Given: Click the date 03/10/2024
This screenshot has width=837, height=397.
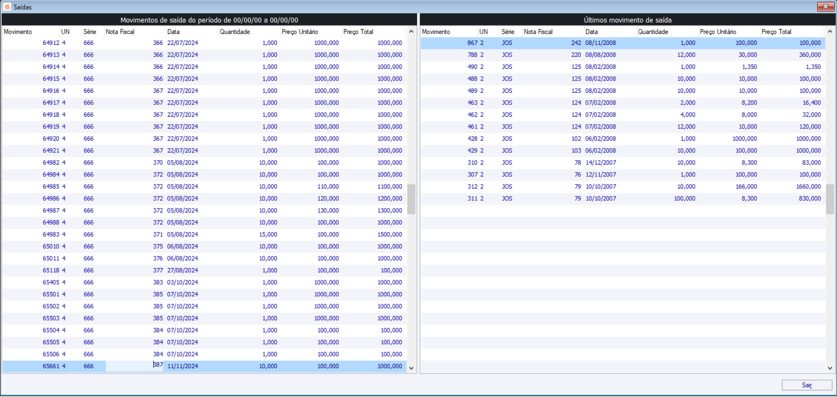Looking at the screenshot, I should (x=183, y=283).
